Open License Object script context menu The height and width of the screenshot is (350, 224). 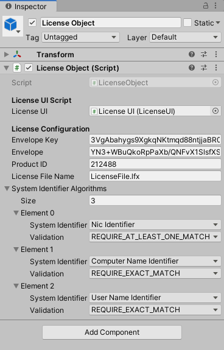216,68
